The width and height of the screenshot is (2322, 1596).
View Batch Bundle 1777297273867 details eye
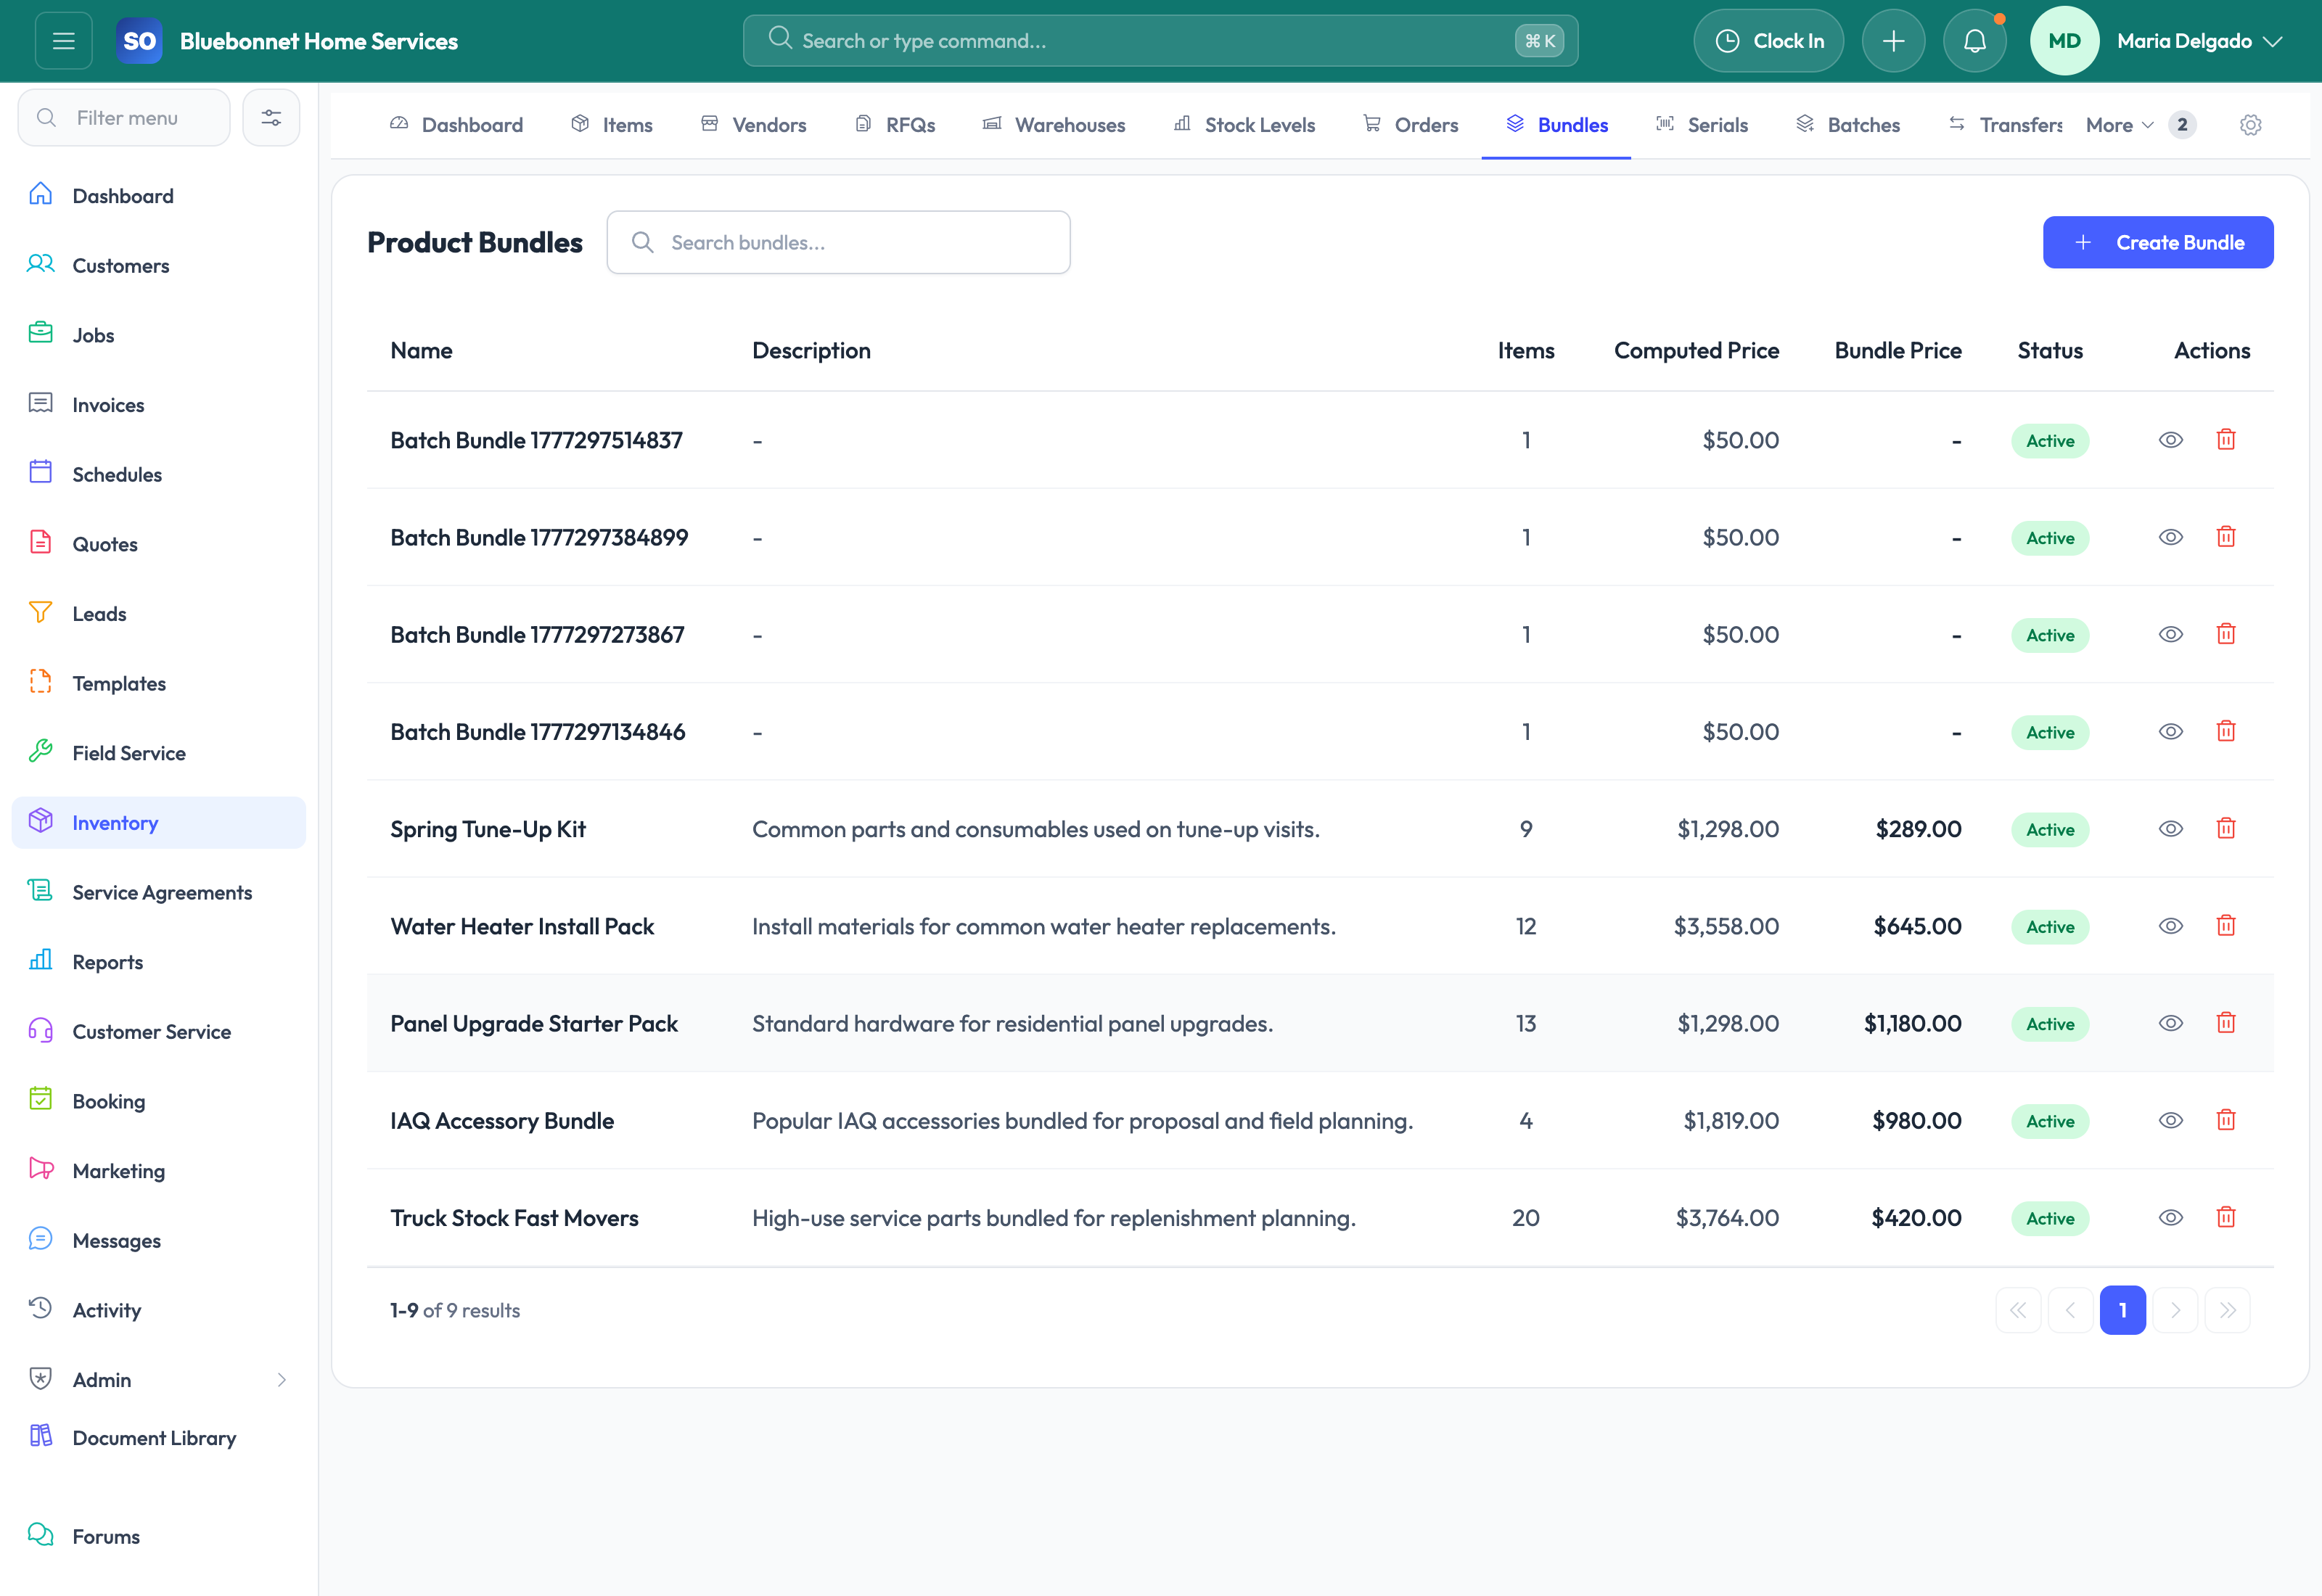2170,634
